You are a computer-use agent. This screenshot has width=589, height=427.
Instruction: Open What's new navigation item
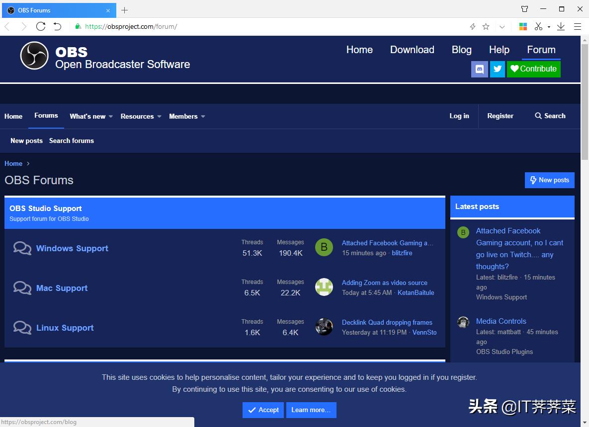pos(87,116)
